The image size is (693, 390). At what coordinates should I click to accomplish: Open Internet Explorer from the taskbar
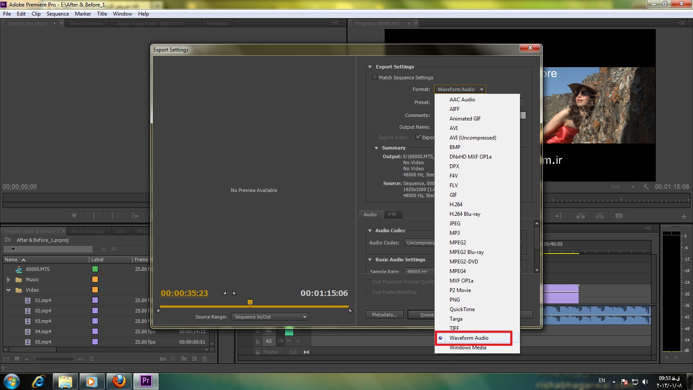click(x=39, y=381)
